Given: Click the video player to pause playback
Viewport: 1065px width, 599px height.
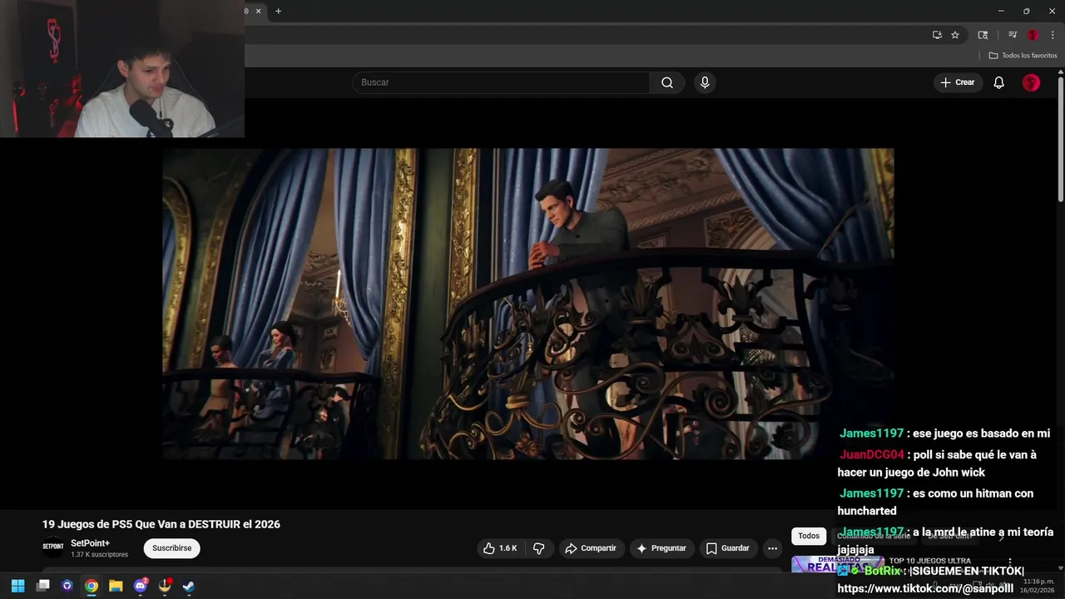Looking at the screenshot, I should click(528, 304).
